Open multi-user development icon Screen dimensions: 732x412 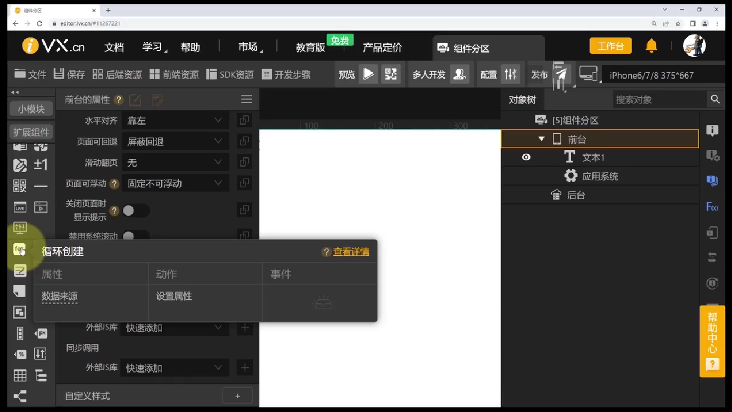click(x=459, y=74)
